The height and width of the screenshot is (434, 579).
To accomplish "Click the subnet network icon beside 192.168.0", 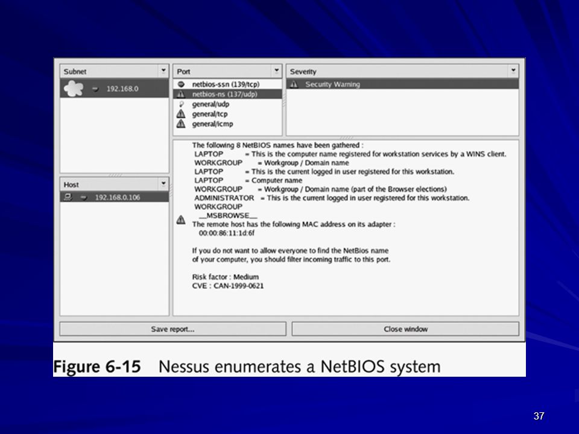I will point(74,89).
